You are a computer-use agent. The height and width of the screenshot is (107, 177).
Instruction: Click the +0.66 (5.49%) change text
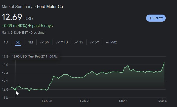pyautogui.click(x=15, y=26)
